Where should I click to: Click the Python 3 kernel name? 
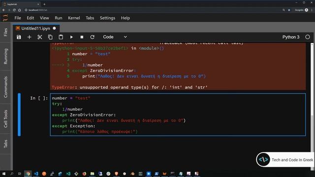pyautogui.click(x=291, y=37)
